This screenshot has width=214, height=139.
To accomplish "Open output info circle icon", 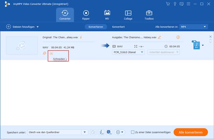I will click(178, 37).
